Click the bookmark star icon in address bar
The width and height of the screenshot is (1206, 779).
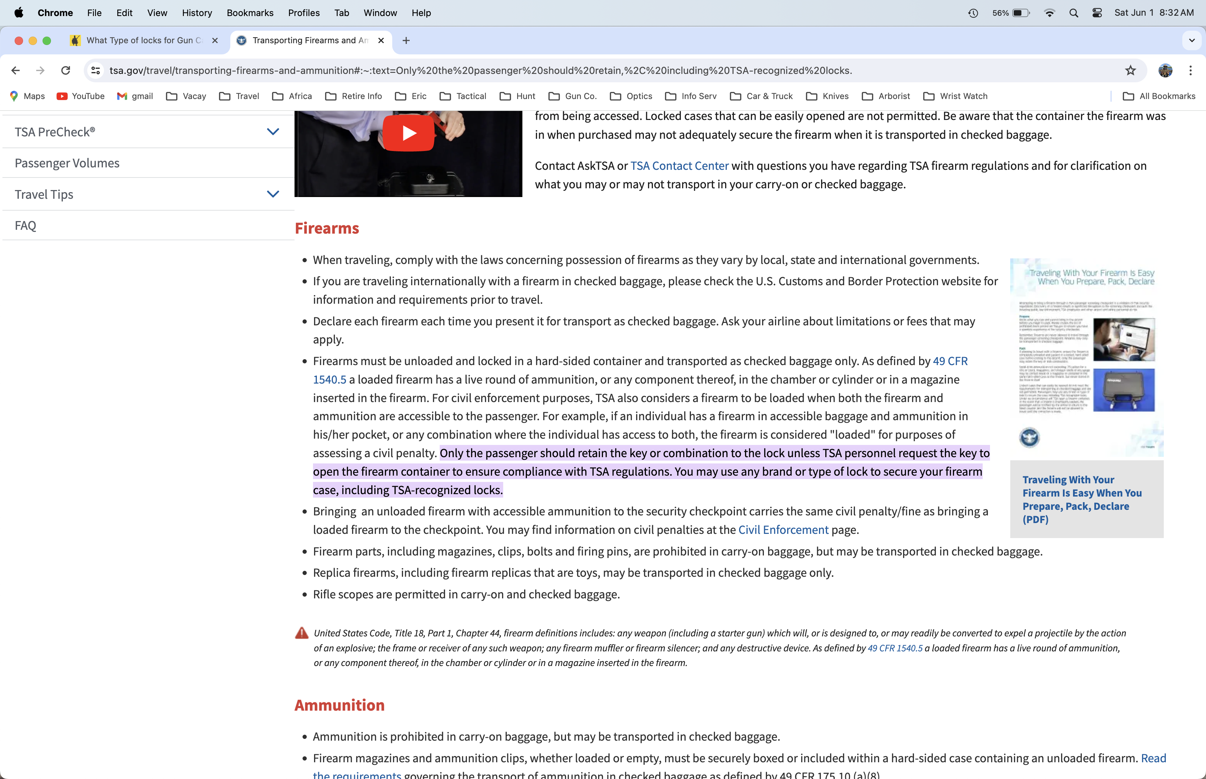coord(1130,70)
